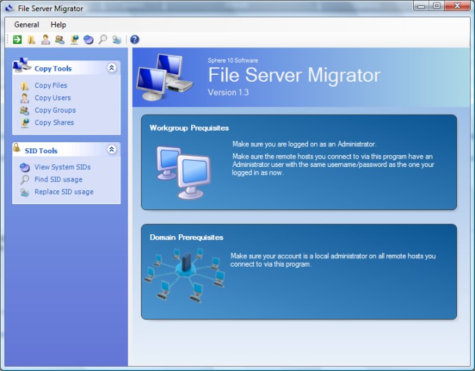This screenshot has height=371, width=475.
Task: Select the Copy Users sidebar link
Action: [x=52, y=98]
